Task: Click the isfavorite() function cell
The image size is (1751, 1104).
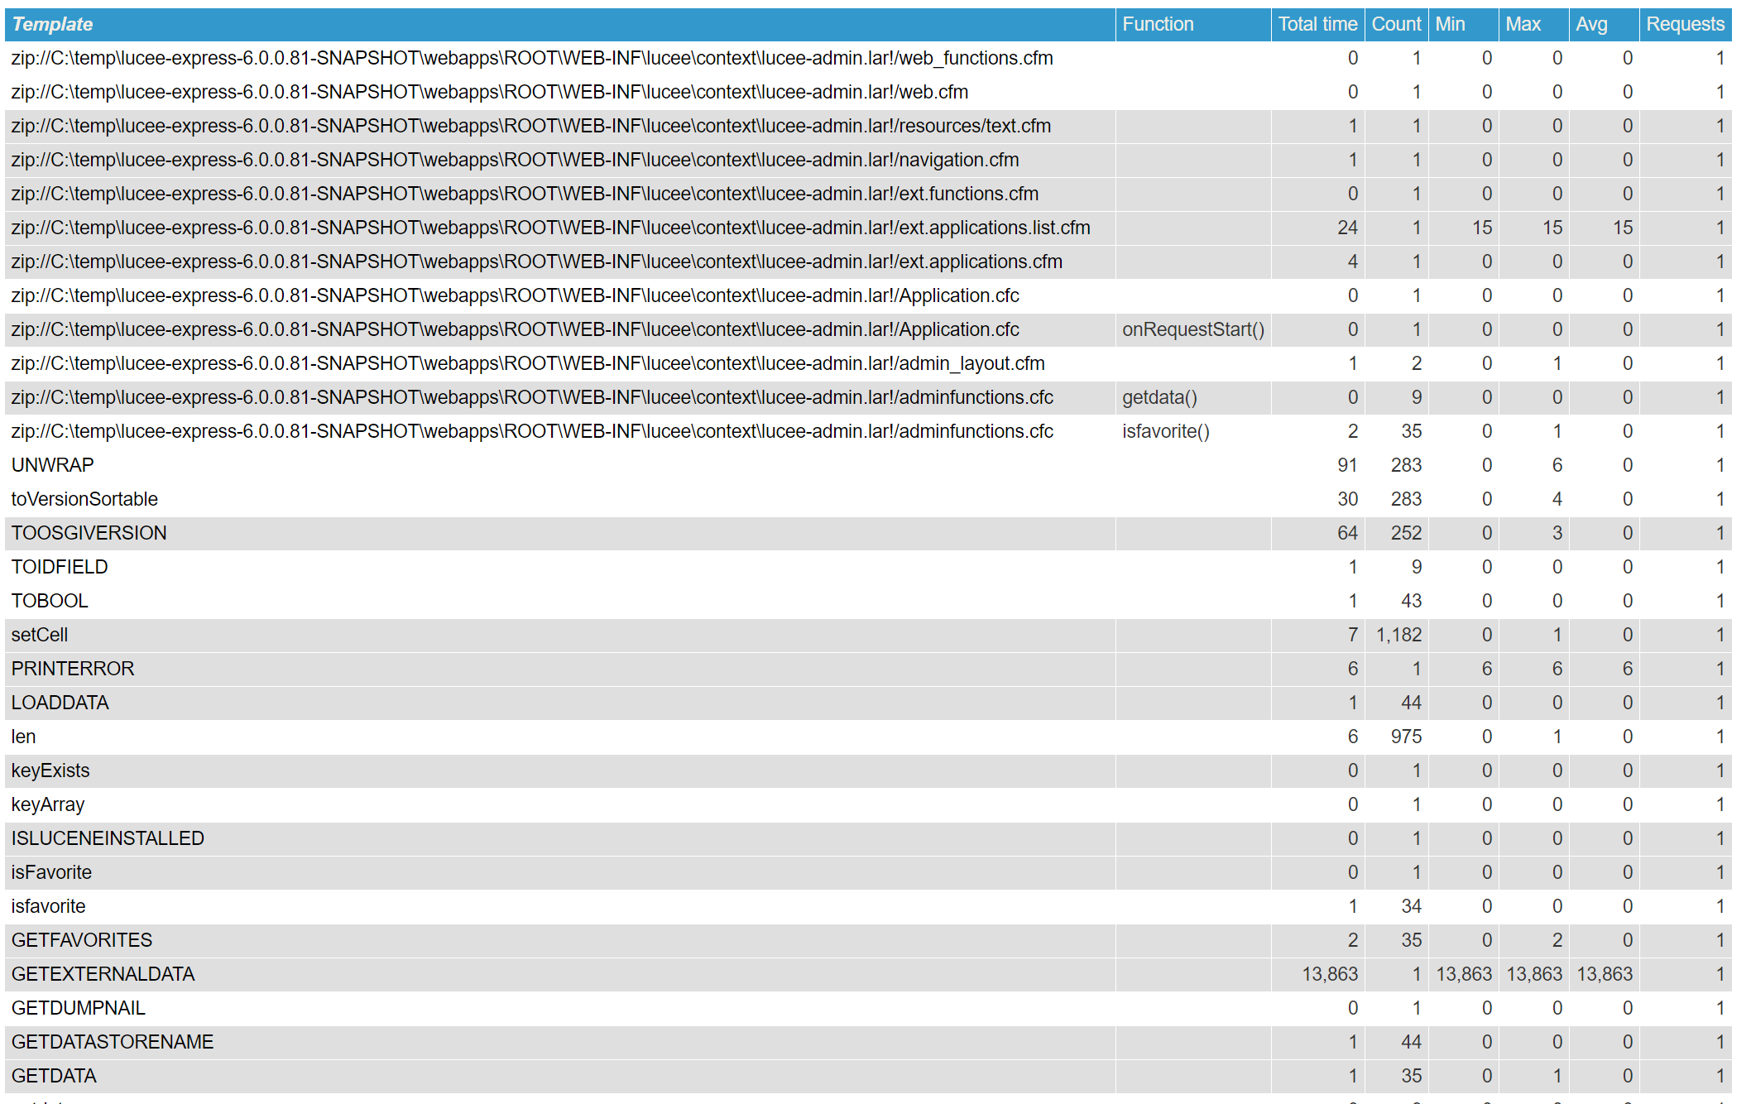Action: 1165,431
